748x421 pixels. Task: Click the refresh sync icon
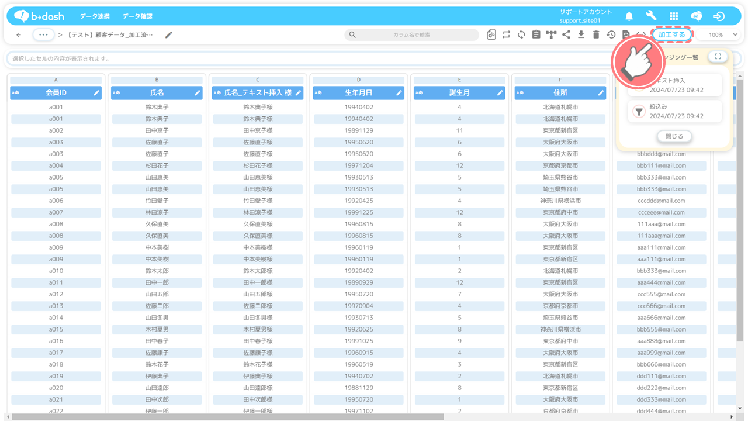tap(521, 35)
